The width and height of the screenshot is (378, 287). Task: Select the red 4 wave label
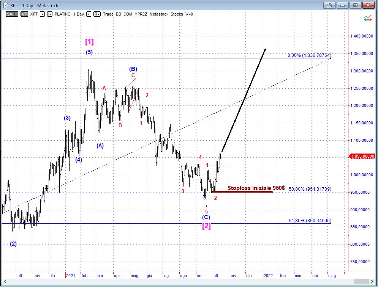200,157
